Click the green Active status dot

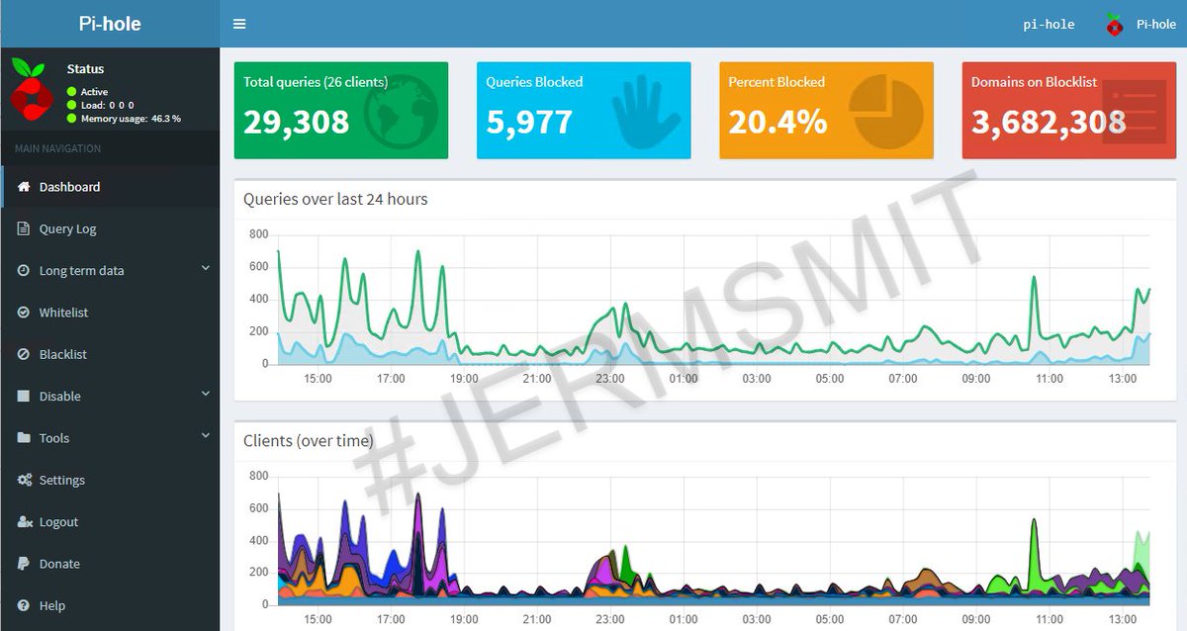(x=72, y=92)
